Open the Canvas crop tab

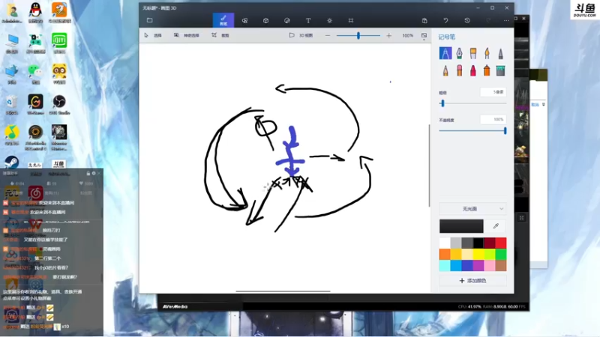(351, 21)
